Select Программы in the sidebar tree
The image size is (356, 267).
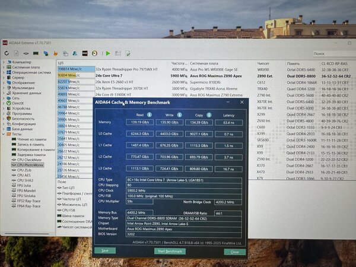pyautogui.click(x=22, y=113)
